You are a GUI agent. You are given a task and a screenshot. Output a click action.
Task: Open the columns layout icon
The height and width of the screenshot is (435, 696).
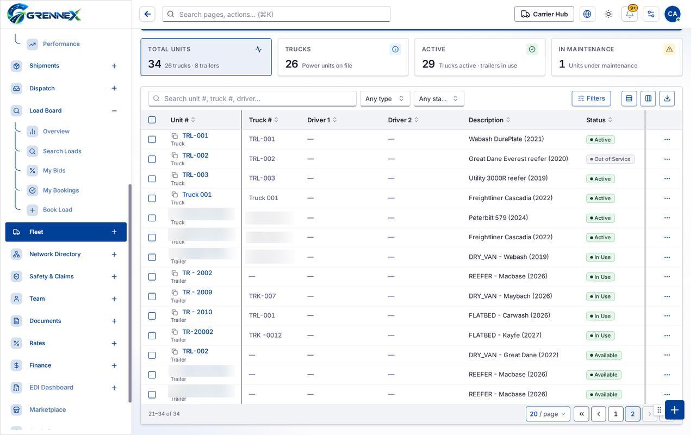pyautogui.click(x=648, y=98)
